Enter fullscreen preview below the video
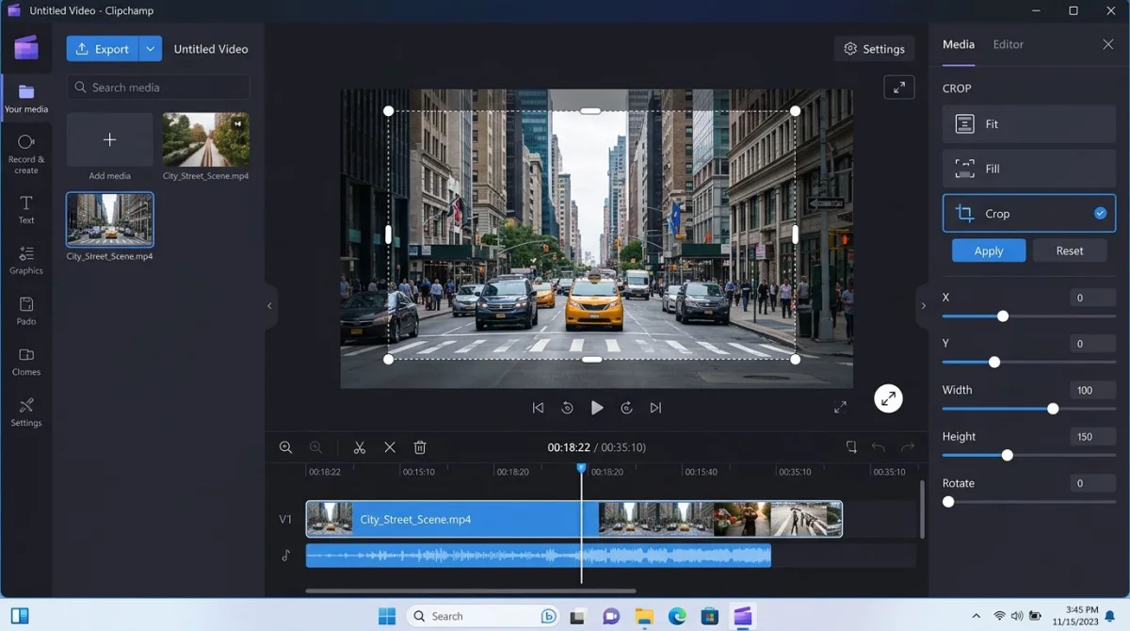The image size is (1130, 631). pos(840,407)
